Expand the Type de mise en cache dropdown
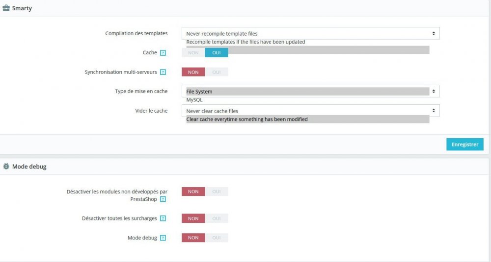Image resolution: width=491 pixels, height=262 pixels. tap(311, 91)
